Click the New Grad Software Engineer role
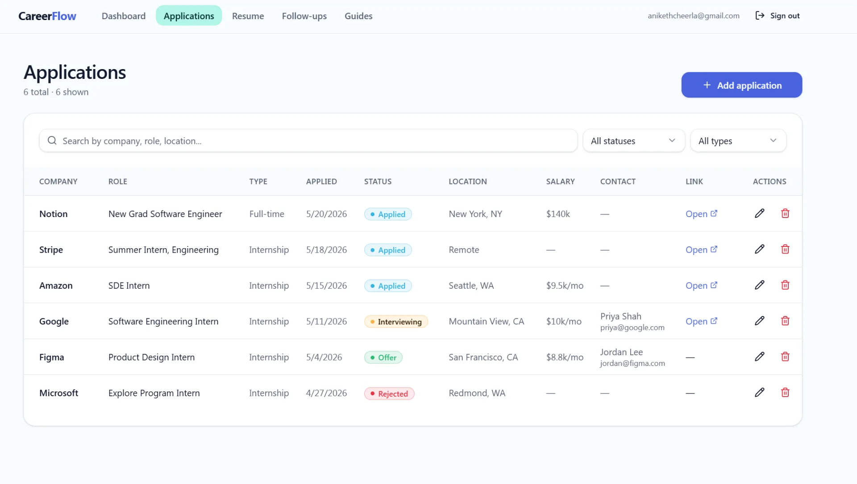The height and width of the screenshot is (484, 857). tap(165, 214)
